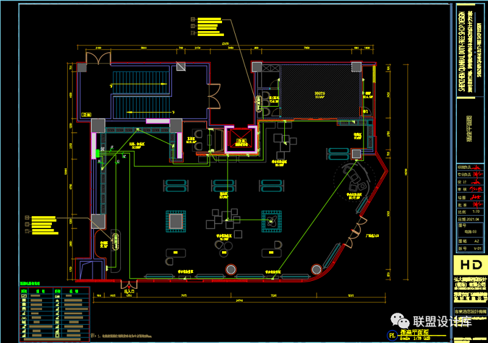This screenshot has height=343, width=488.
Task: Click the A2 sheet size field
Action: click(478, 241)
